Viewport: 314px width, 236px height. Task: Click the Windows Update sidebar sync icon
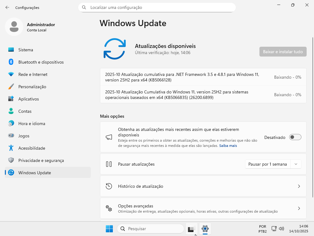pos(11,172)
